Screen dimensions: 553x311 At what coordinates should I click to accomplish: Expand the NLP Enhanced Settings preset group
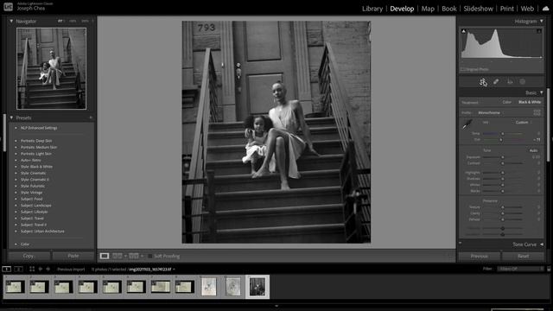click(x=16, y=128)
